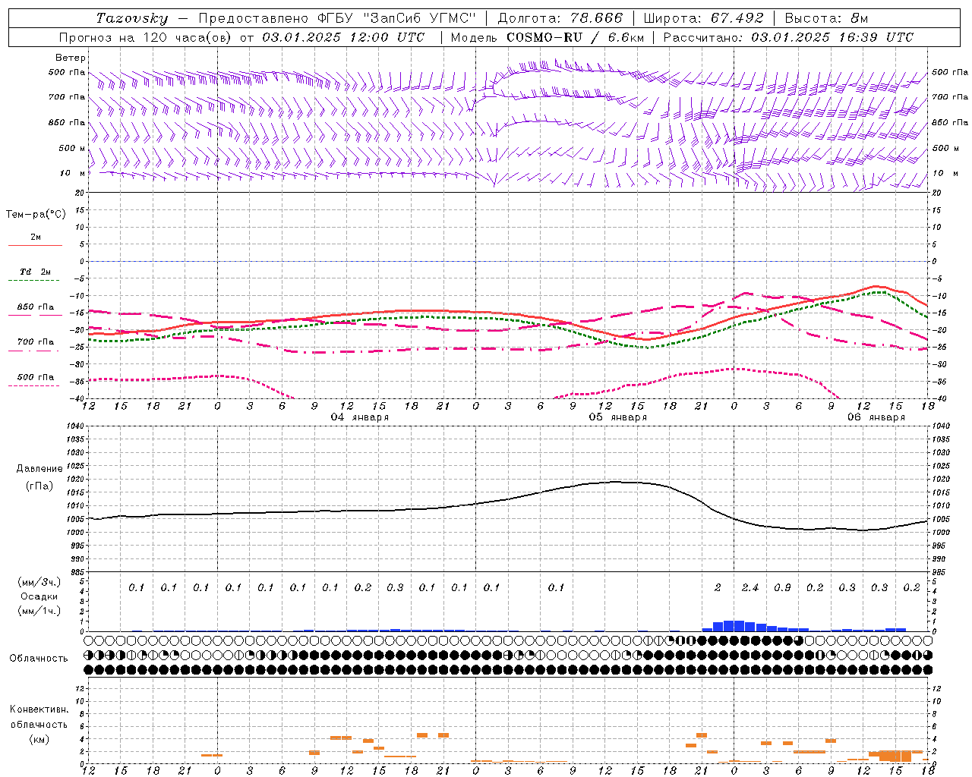Click the '10 м' wind level label on left
The image size is (972, 777).
coord(72,173)
